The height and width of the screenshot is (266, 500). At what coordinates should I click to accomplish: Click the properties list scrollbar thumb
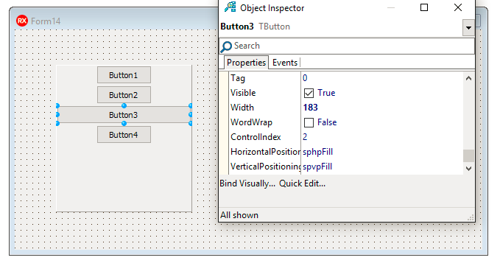(468, 156)
